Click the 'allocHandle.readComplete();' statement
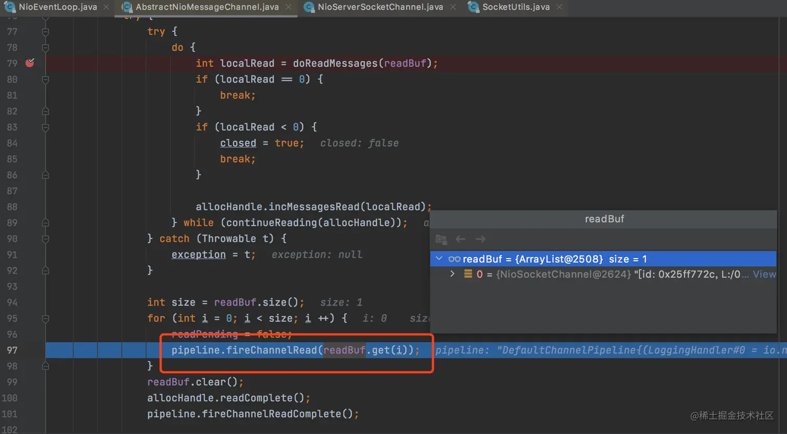The height and width of the screenshot is (434, 787). pos(229,398)
